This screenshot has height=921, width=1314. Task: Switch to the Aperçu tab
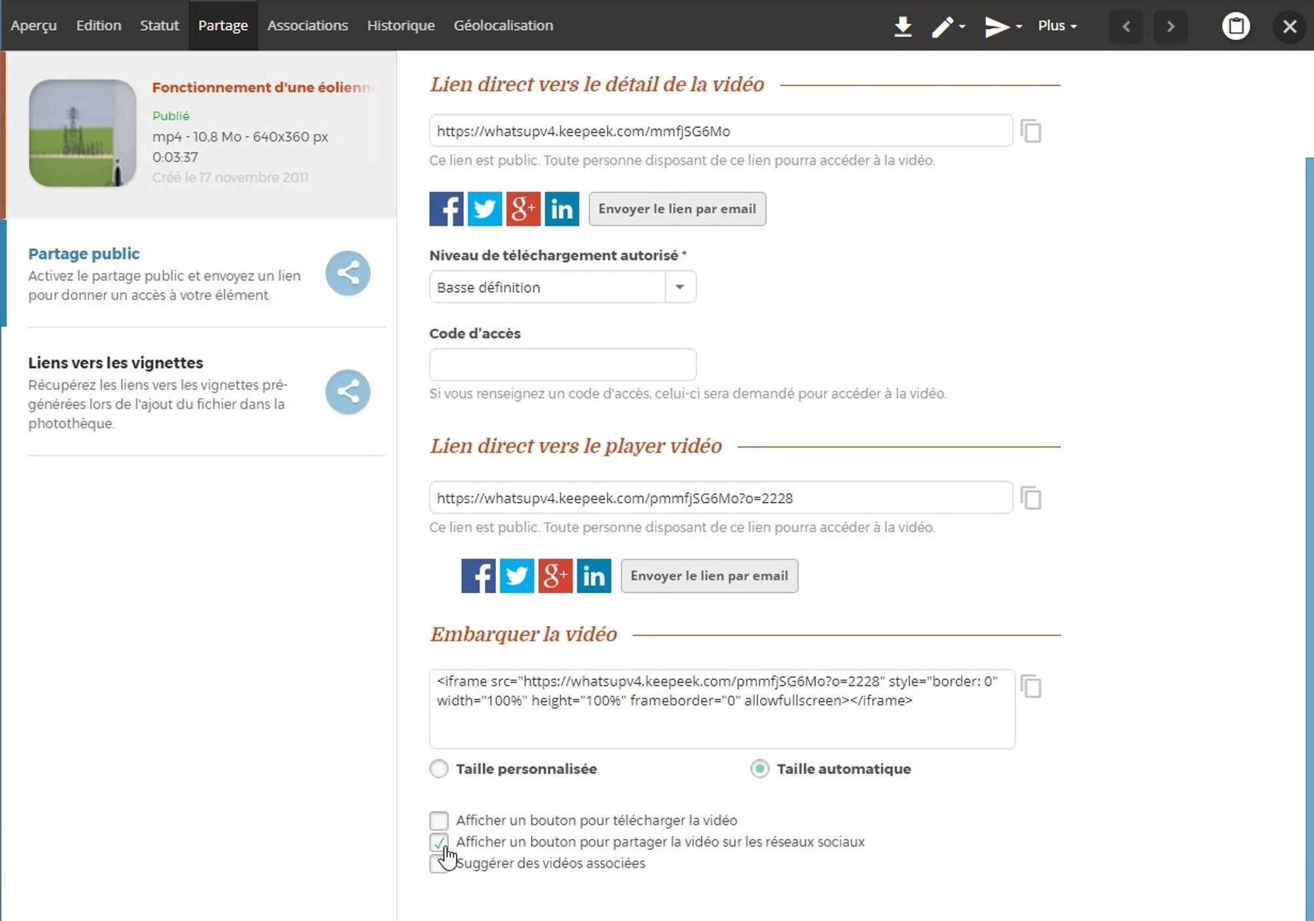(x=34, y=26)
